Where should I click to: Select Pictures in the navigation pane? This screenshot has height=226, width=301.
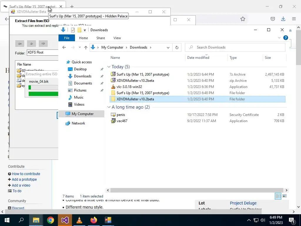pos(80,90)
